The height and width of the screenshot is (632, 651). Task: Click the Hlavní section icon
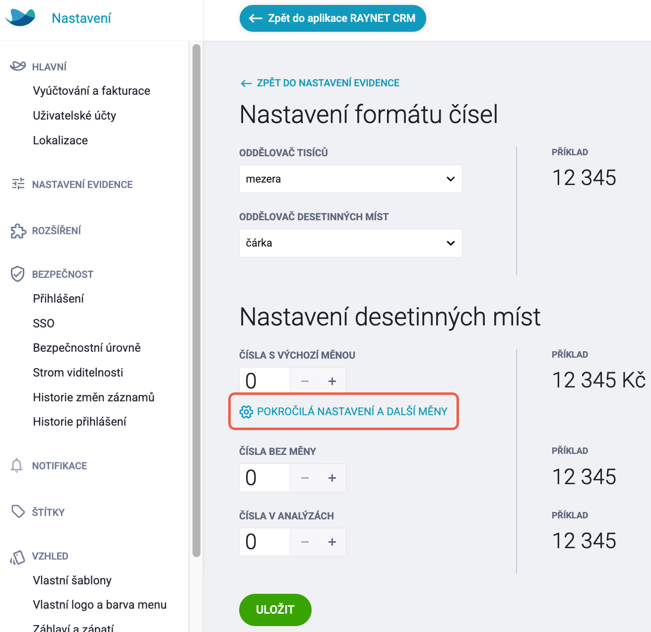click(x=18, y=66)
